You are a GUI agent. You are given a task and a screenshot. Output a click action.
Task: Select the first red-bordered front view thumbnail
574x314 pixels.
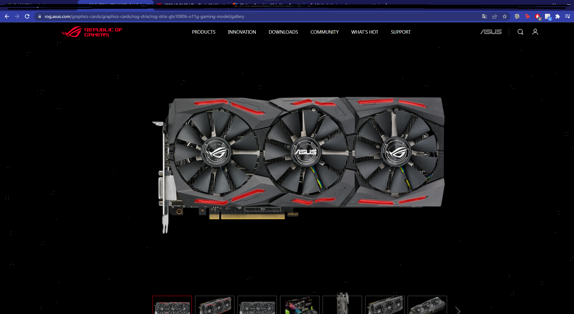click(x=172, y=305)
